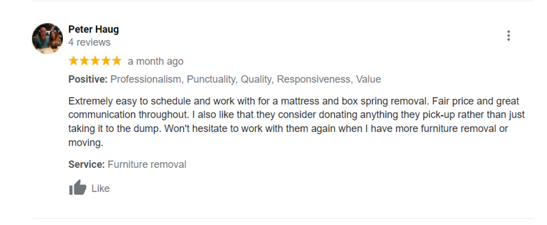Select the Responsiveness attribute
The image size is (547, 225).
coord(314,79)
